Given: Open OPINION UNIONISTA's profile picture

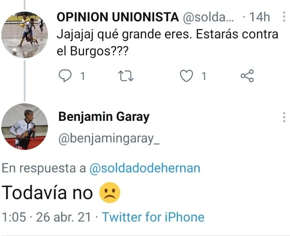Looking at the screenshot, I should (x=25, y=34).
